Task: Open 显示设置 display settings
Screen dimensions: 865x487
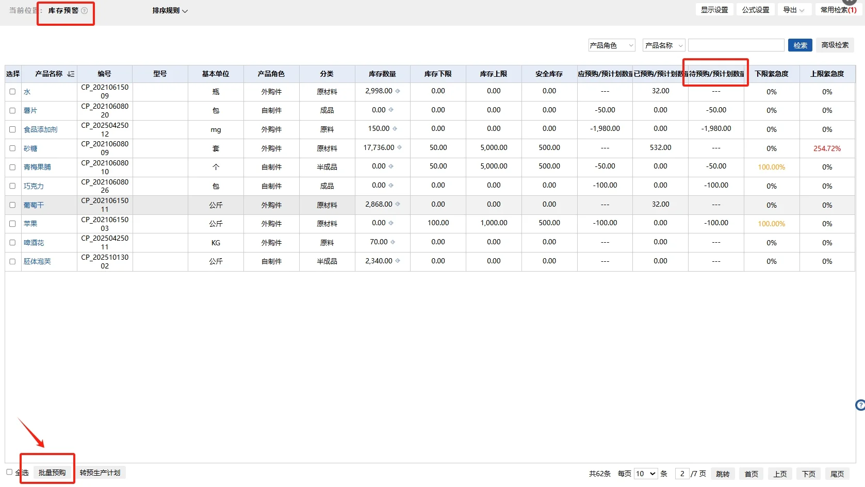Action: tap(714, 10)
